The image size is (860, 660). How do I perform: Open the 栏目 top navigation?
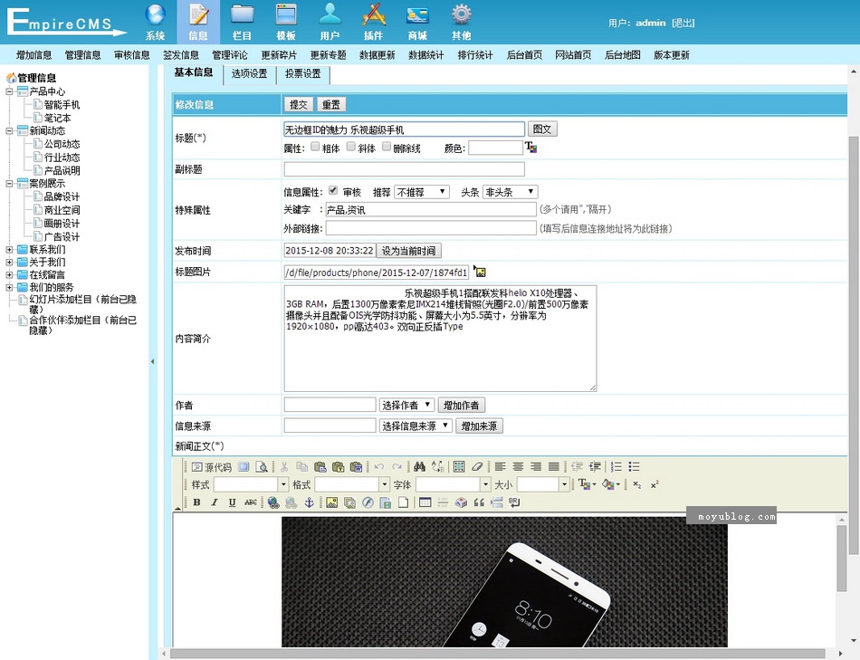(x=242, y=22)
